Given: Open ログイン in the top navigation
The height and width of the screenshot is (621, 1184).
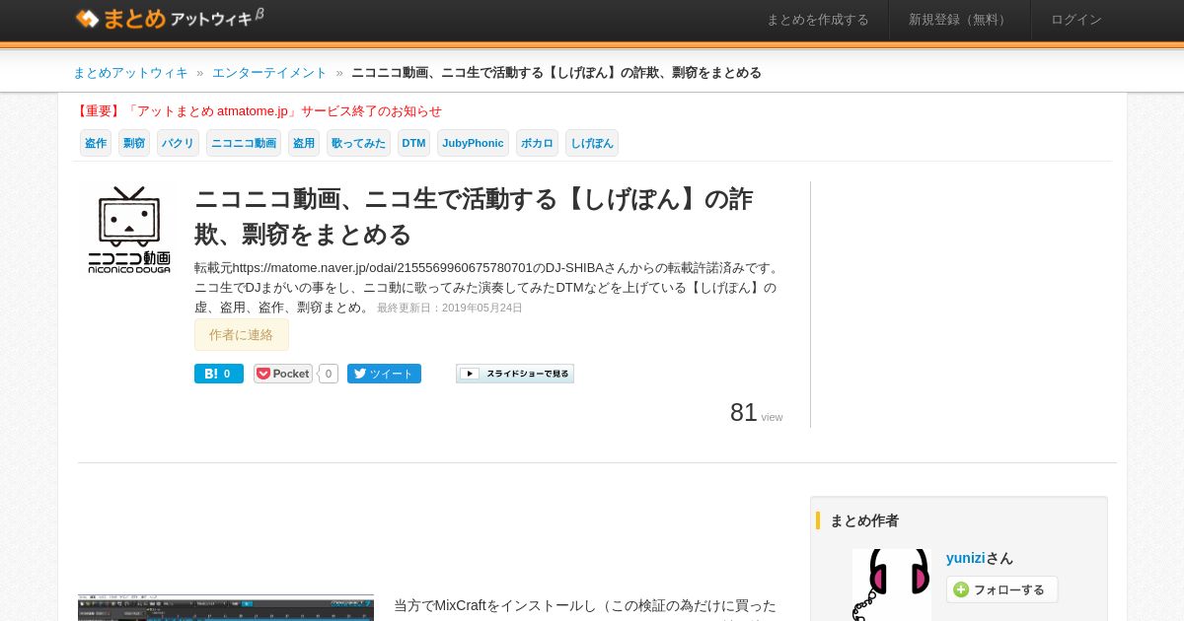Looking at the screenshot, I should (x=1076, y=20).
